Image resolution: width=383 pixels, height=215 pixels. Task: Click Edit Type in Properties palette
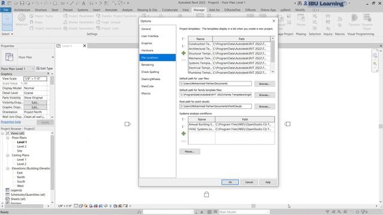44,69
